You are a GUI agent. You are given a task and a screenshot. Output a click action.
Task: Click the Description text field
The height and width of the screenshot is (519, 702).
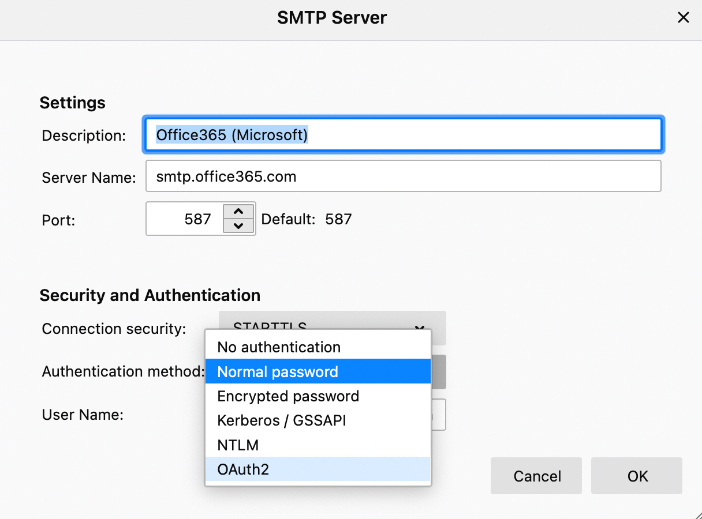403,135
